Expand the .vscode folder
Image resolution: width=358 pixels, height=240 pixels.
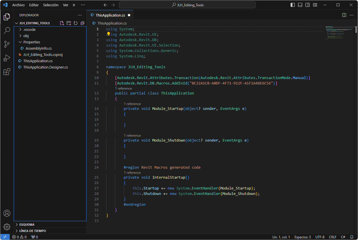29,29
